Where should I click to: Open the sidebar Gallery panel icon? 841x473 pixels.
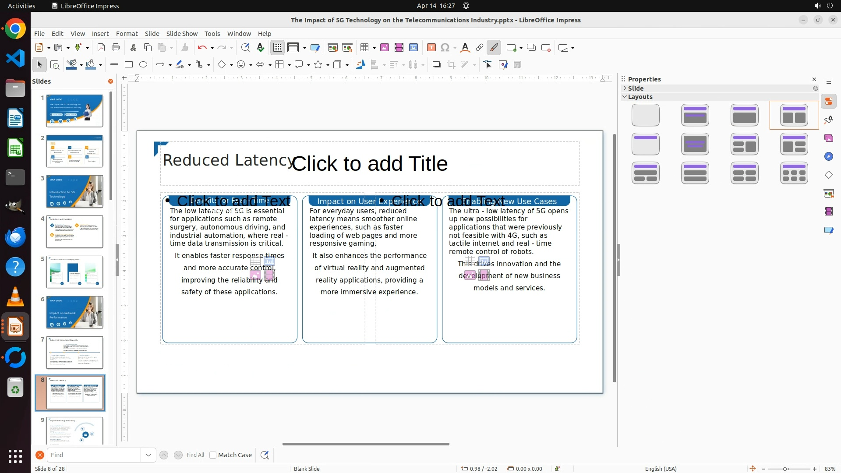tap(829, 138)
